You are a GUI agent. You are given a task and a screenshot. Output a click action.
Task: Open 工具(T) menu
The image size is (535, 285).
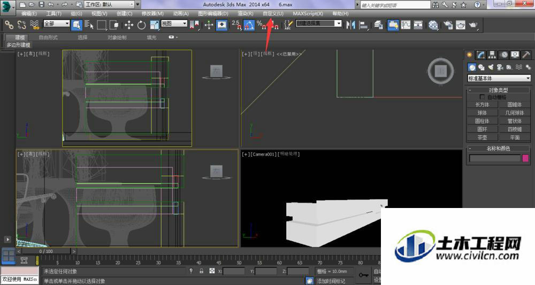point(53,14)
